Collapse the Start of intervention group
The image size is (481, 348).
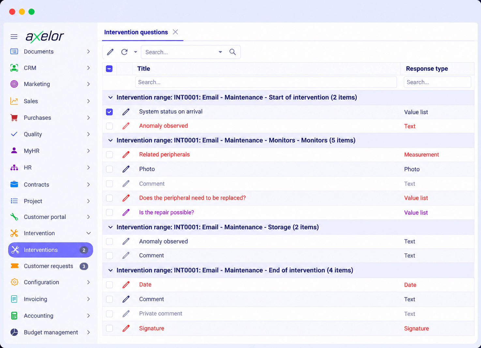pyautogui.click(x=110, y=98)
